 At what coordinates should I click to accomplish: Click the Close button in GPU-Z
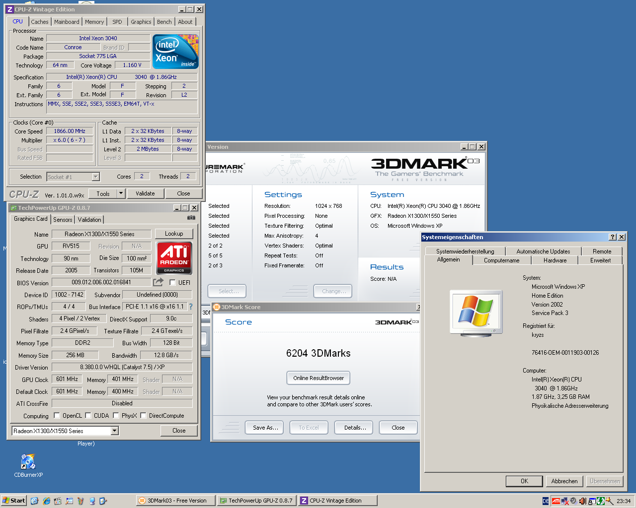click(179, 431)
